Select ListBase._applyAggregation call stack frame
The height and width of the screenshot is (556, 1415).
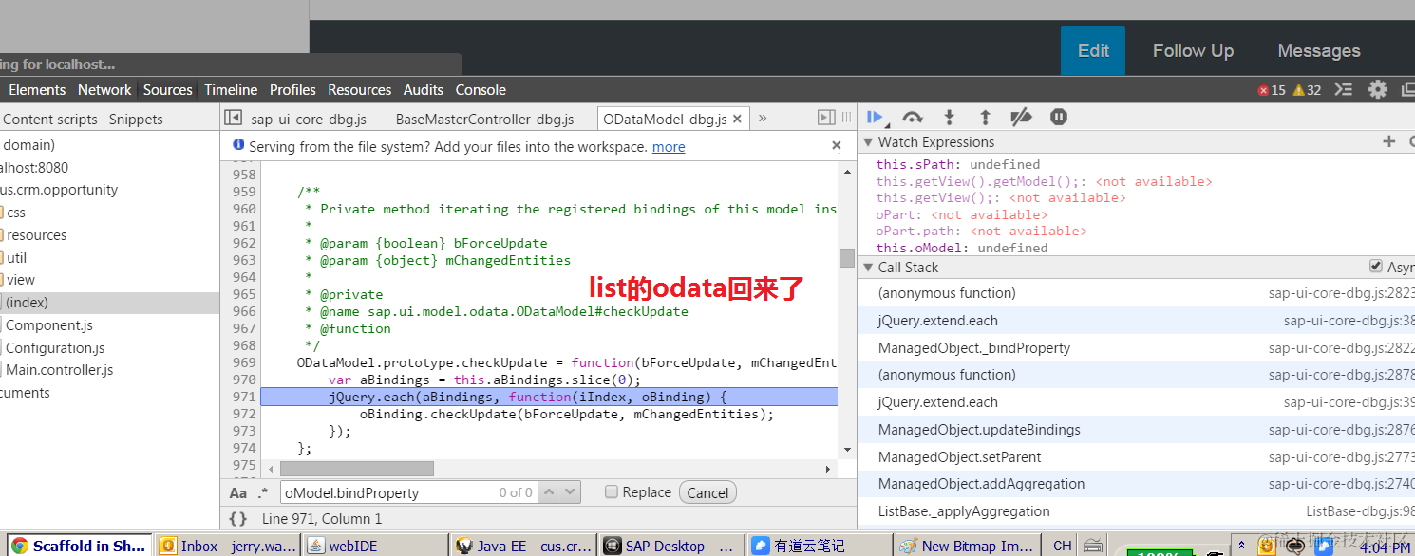pos(1136,511)
